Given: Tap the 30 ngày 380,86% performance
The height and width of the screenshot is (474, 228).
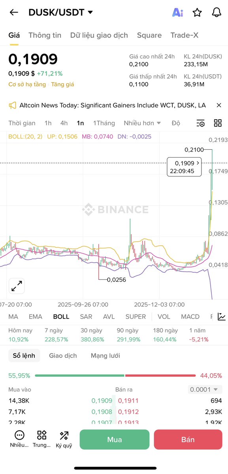Looking at the screenshot, I should point(92,335).
